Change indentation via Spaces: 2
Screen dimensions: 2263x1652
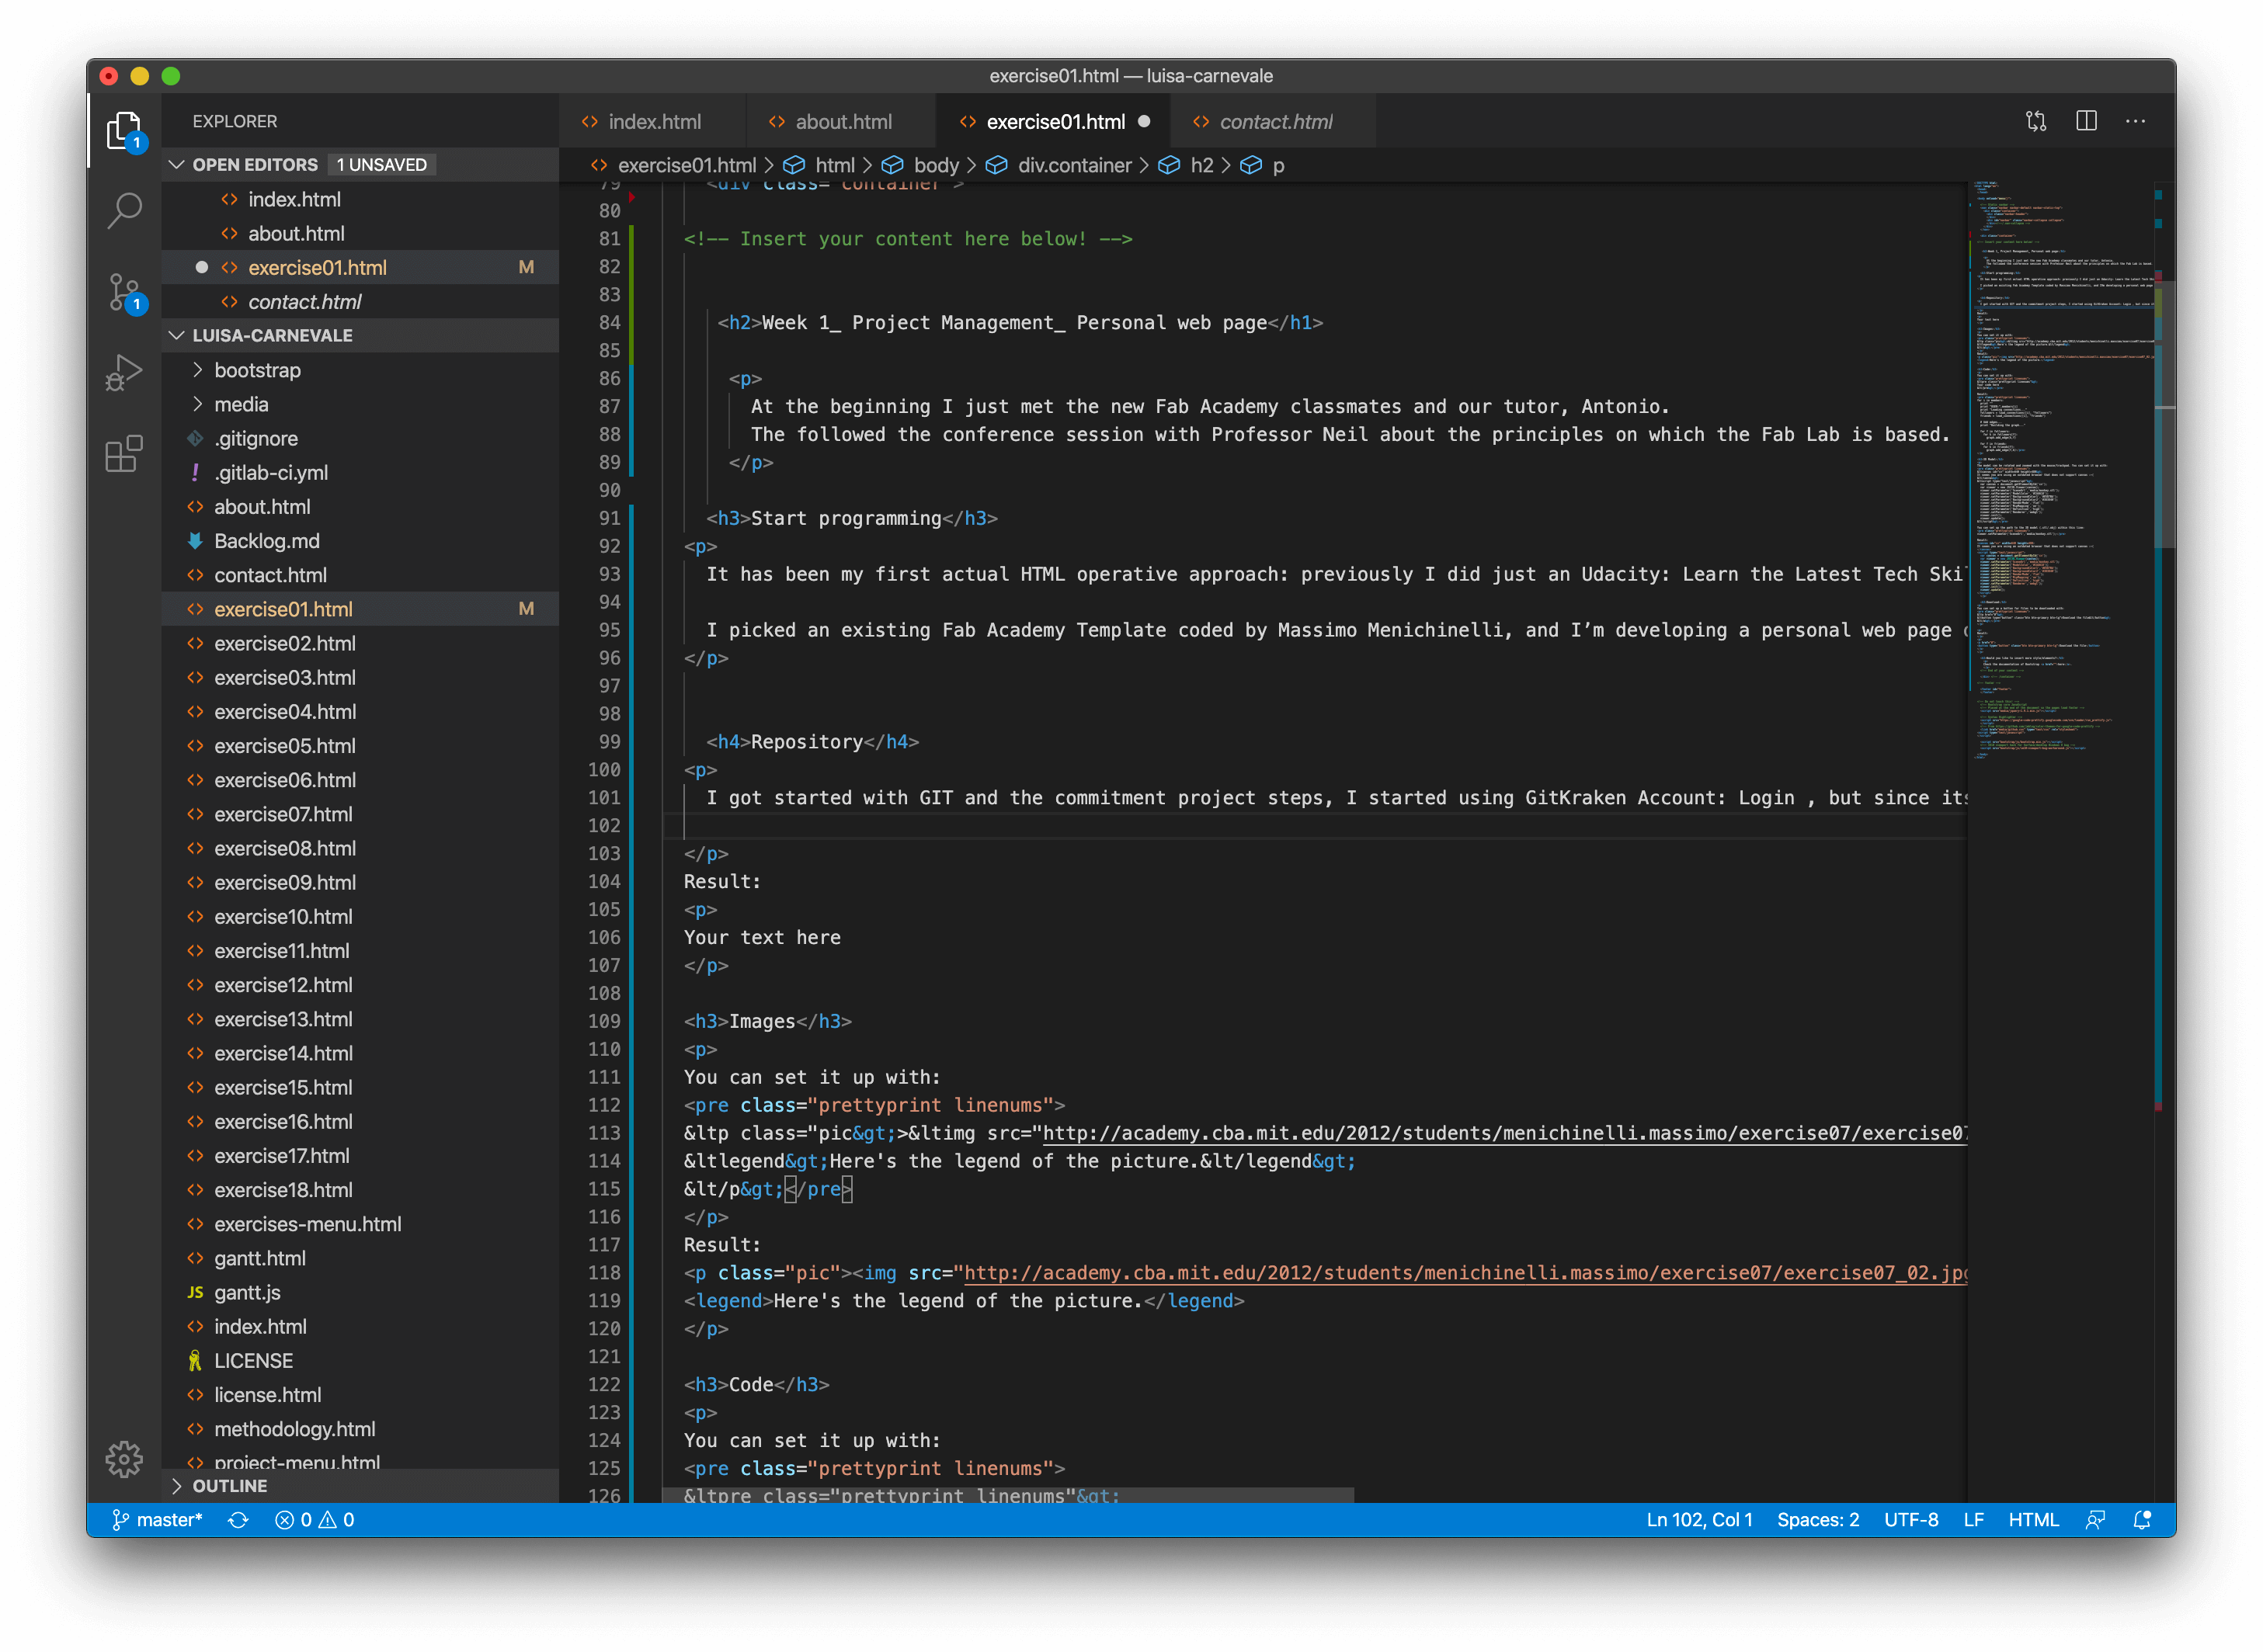tap(1818, 1520)
